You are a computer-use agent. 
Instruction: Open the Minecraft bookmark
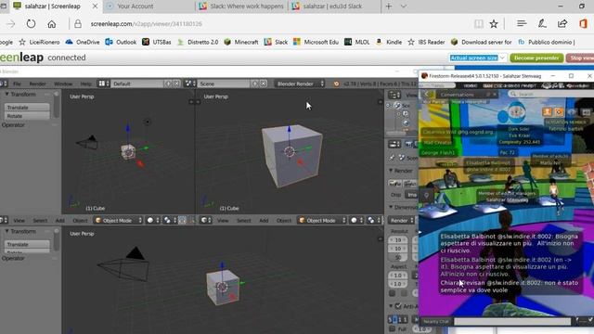tap(241, 42)
